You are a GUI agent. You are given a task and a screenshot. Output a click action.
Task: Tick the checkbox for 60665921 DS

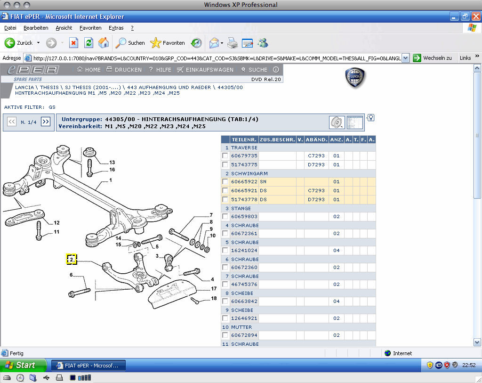[225, 190]
